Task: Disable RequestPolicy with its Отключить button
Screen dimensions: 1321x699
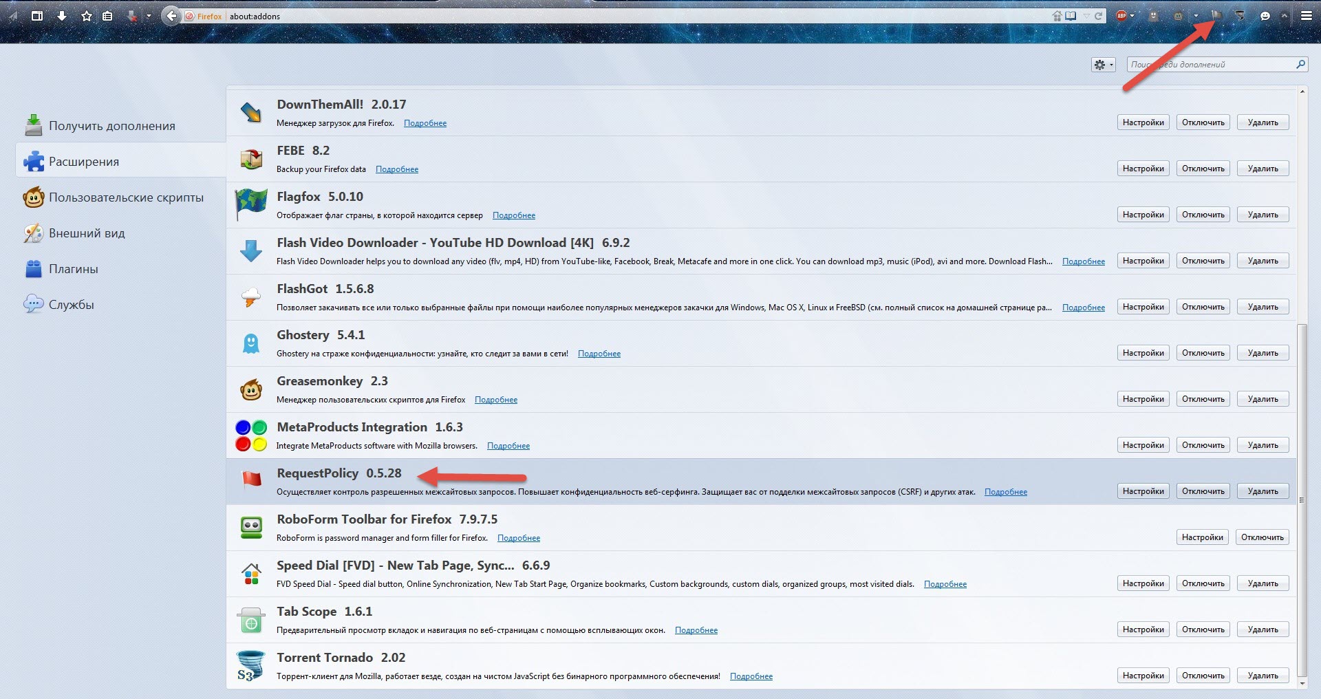Action: (x=1203, y=491)
